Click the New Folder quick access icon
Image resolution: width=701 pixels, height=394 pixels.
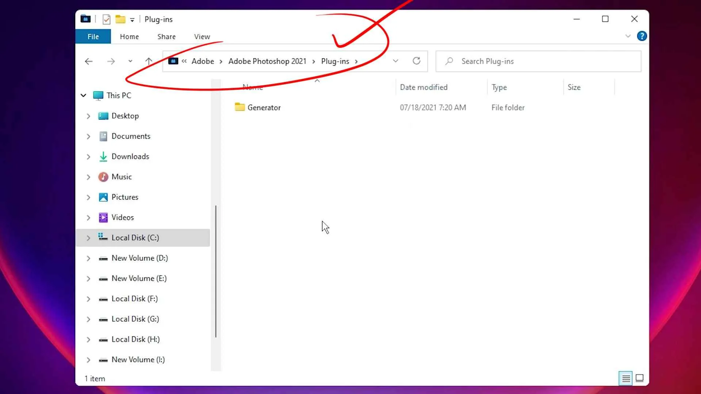(x=120, y=19)
